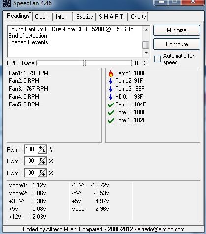
Task: Switch to the Clock tab
Action: (x=42, y=17)
